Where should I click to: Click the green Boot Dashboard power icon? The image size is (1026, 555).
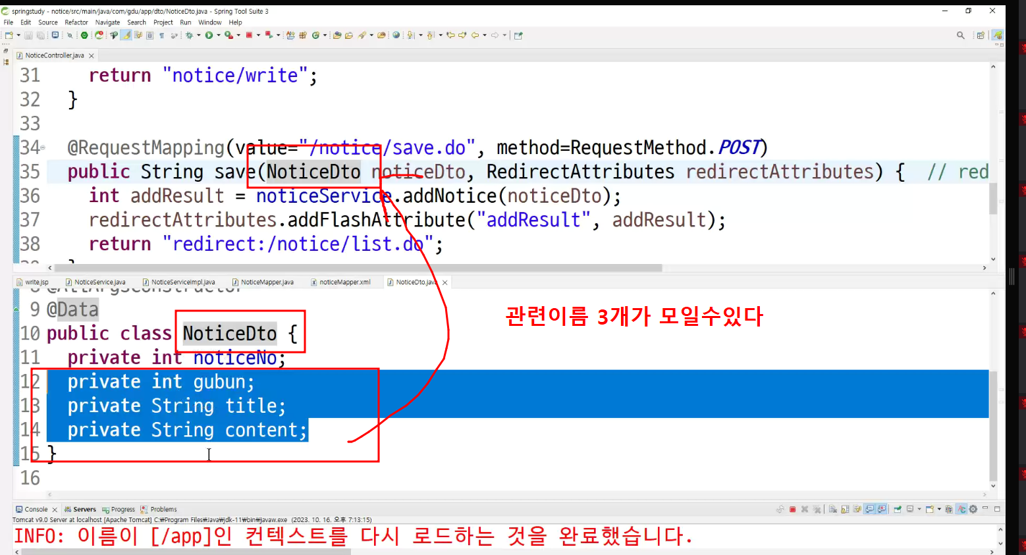(x=84, y=36)
